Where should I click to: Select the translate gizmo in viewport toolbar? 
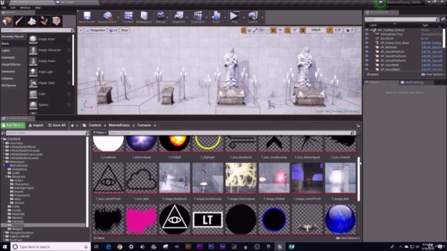pos(244,30)
